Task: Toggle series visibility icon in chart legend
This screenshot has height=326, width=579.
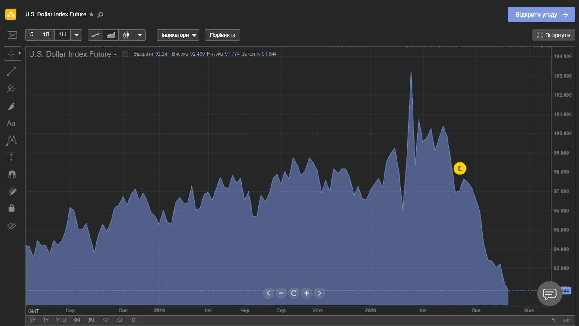Action: [x=125, y=54]
